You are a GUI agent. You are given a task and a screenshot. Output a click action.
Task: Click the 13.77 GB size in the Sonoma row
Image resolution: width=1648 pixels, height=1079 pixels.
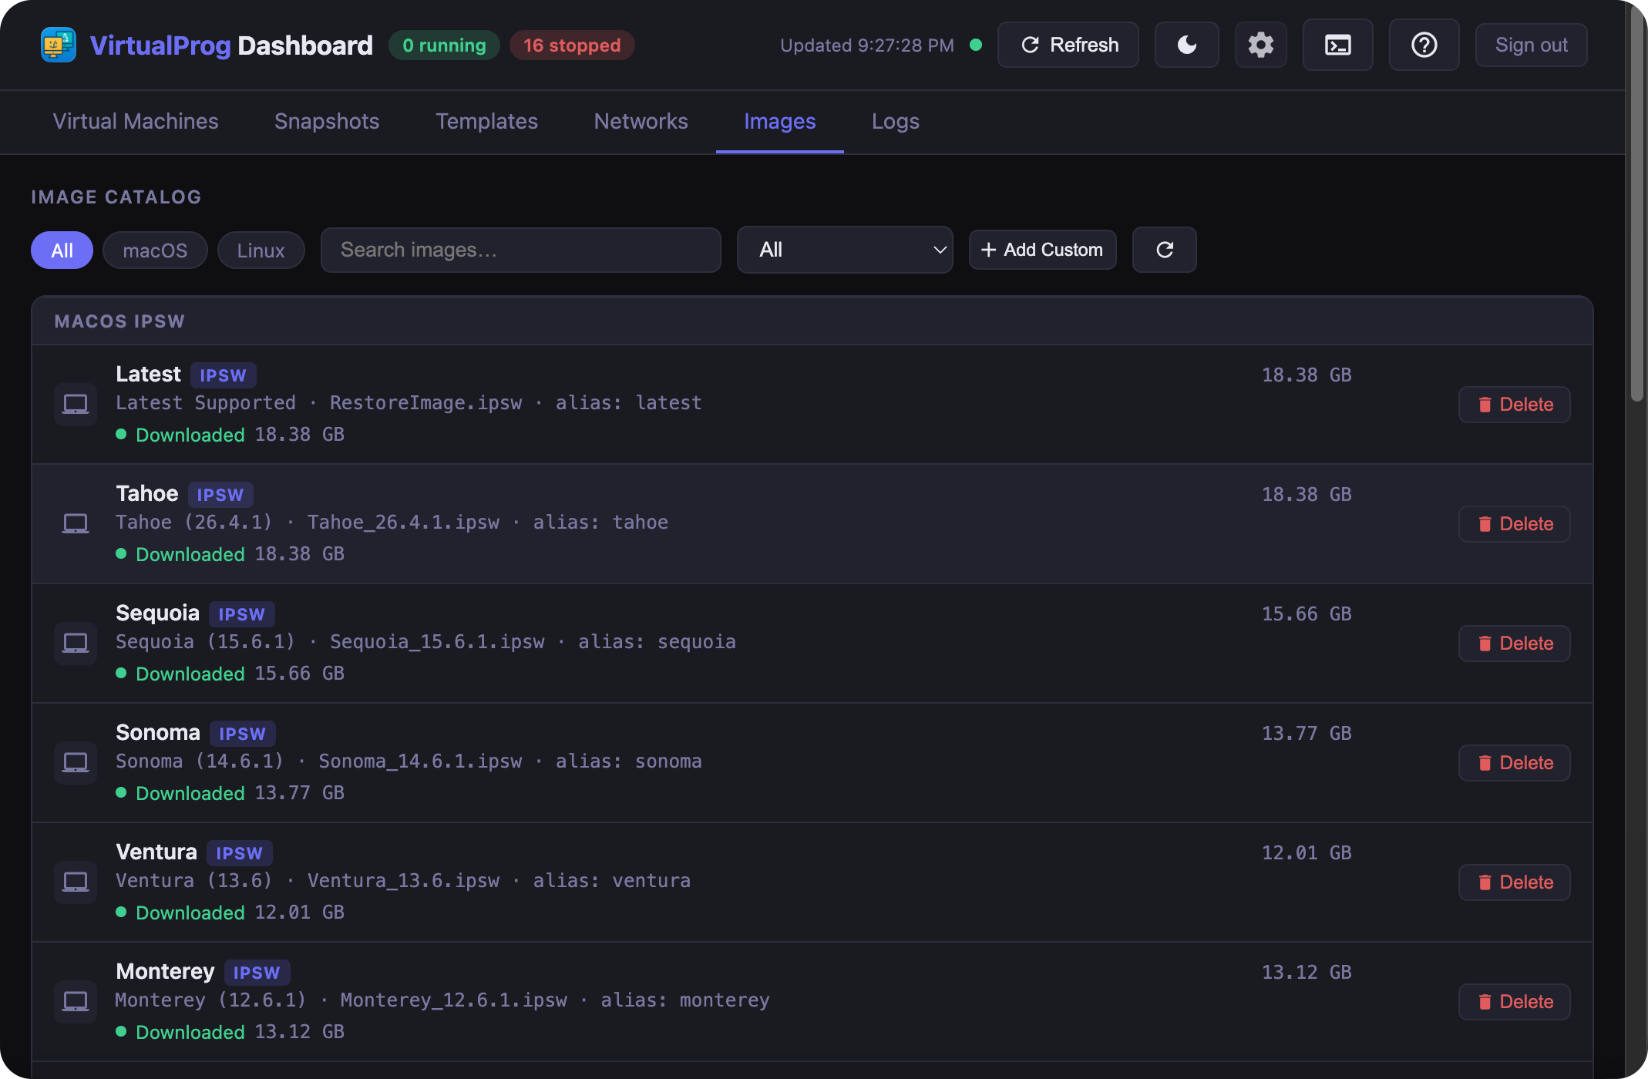pos(1307,734)
